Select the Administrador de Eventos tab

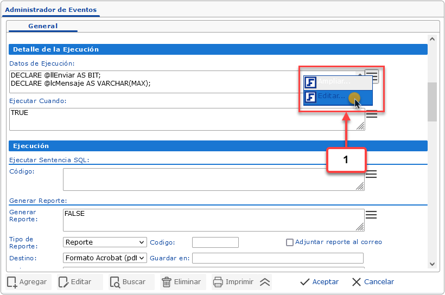(51, 10)
